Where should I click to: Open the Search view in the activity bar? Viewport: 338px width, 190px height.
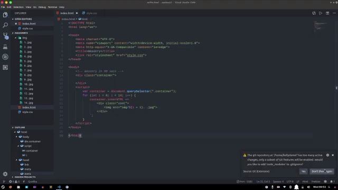click(x=5, y=25)
